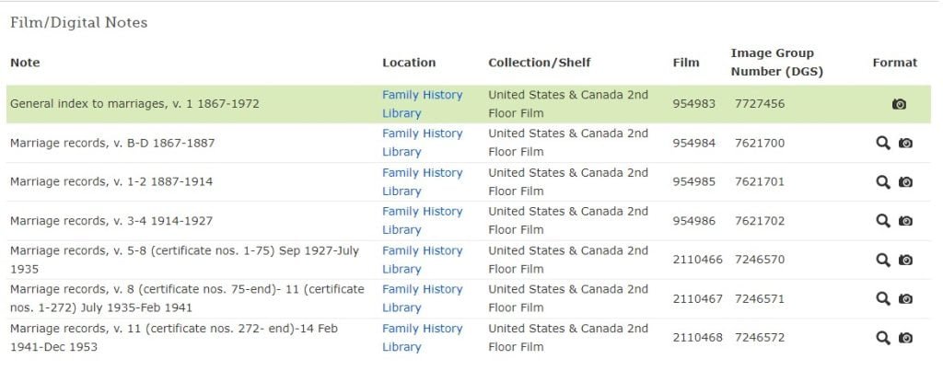943x371 pixels.
Task: Open camera icon for DGS 7246572
Action: tap(905, 337)
